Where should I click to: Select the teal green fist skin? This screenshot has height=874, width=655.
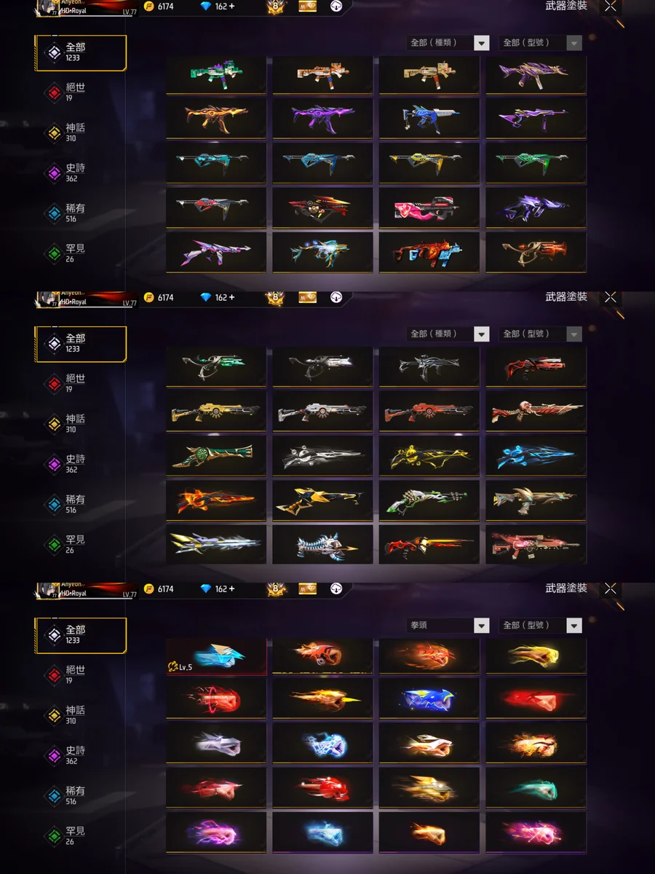(536, 789)
